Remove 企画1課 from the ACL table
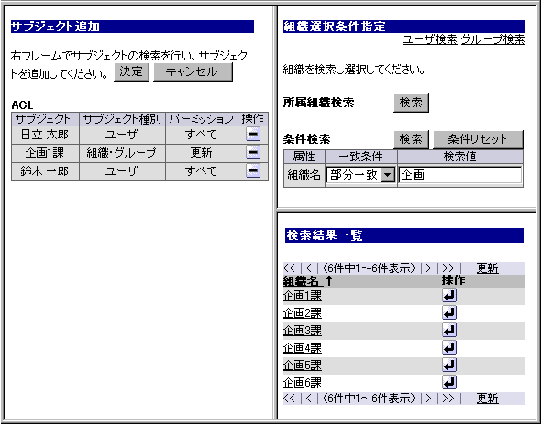Image resolution: width=542 pixels, height=426 pixels. (x=253, y=152)
